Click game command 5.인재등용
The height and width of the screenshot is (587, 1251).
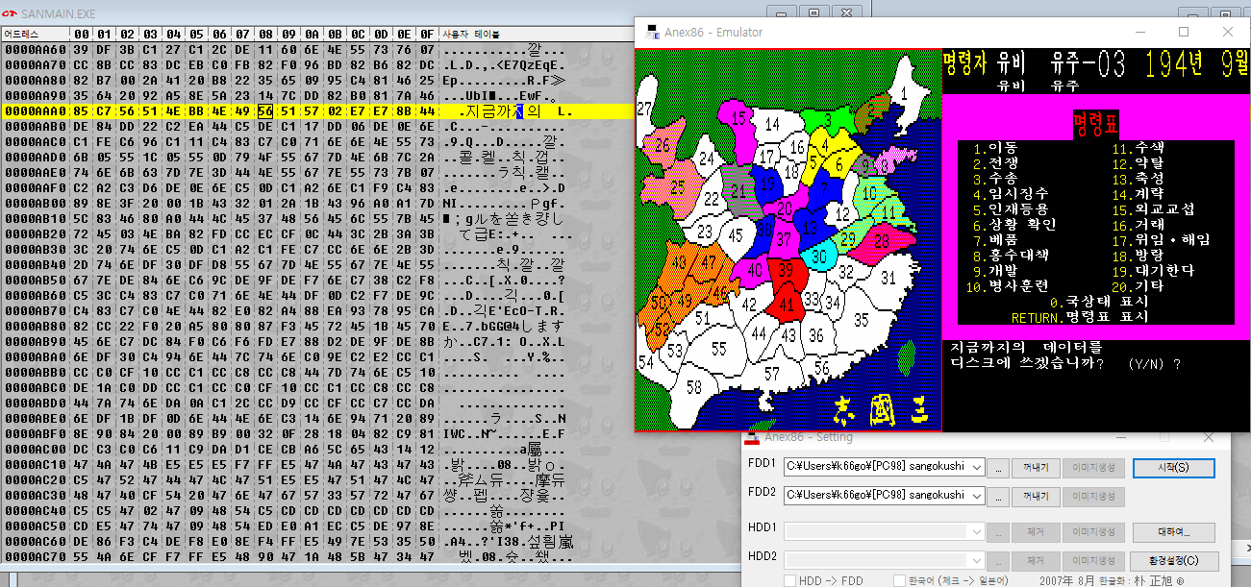tap(1011, 209)
